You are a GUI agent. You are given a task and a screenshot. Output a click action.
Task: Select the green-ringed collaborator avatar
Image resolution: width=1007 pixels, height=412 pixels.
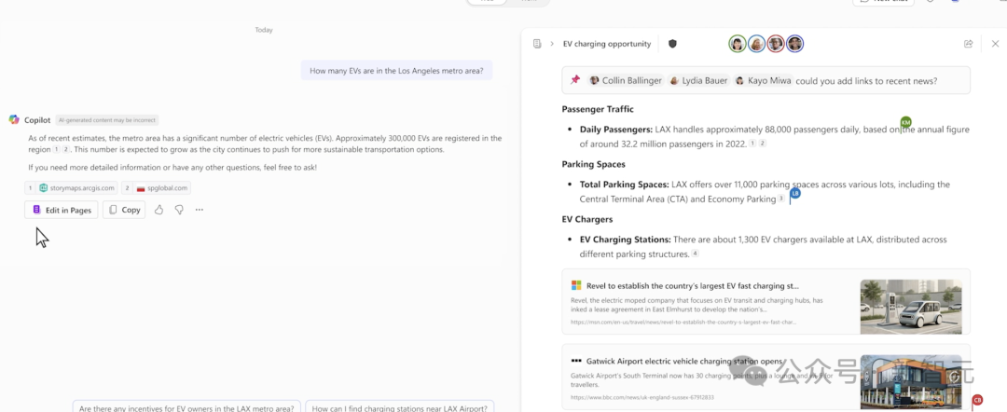pos(738,44)
